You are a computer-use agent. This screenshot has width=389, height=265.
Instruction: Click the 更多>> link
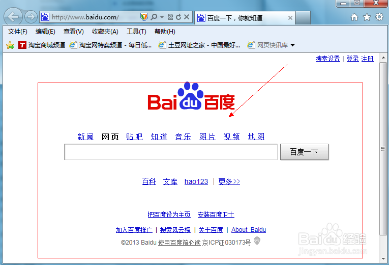coord(229,181)
